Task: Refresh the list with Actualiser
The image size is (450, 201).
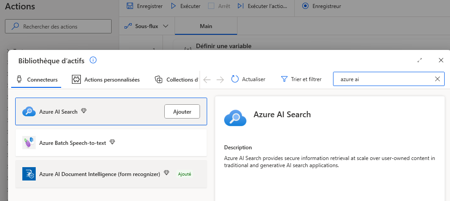Action: [x=248, y=79]
